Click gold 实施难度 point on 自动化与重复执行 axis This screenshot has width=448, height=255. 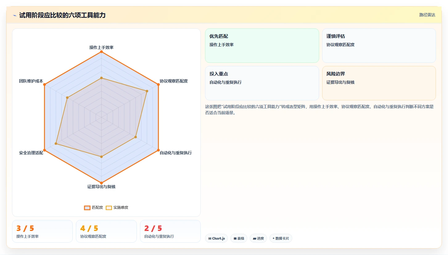click(136, 137)
